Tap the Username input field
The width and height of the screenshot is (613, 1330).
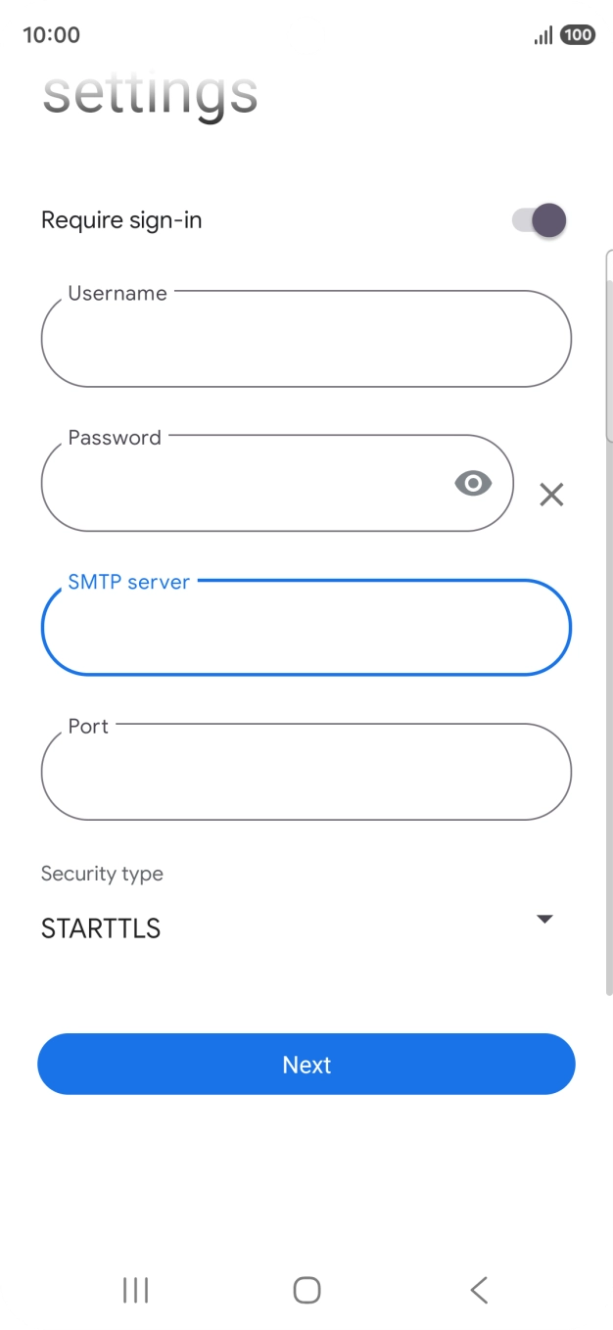[x=306, y=339]
